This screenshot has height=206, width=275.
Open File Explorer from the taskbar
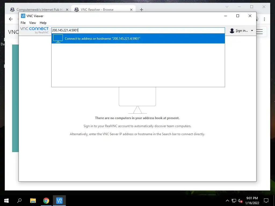33,201
